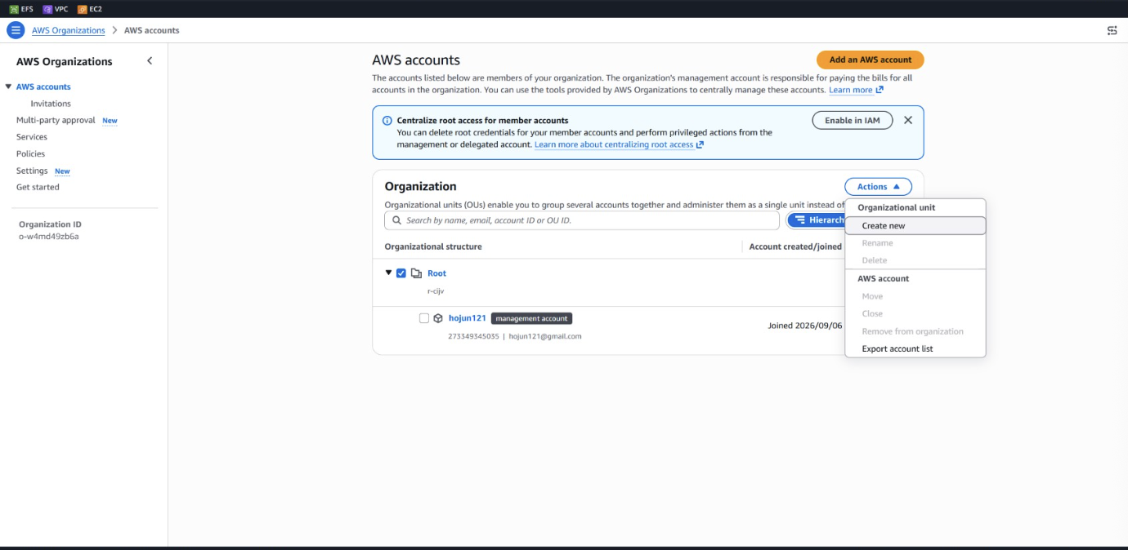Click the info icon in root access banner
The width and height of the screenshot is (1128, 550).
(387, 121)
